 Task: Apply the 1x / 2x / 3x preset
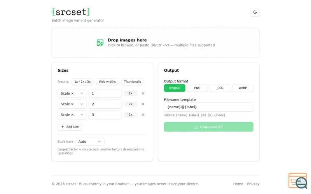(82, 82)
